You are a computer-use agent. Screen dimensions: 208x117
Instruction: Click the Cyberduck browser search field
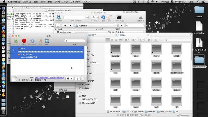(x=135, y=26)
